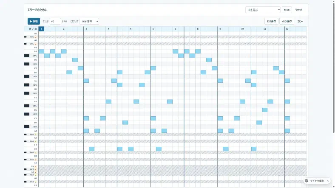Toggle the x marker on F#4 row
Image resolution: width=335 pixels, height=188 pixels.
(x=36, y=142)
